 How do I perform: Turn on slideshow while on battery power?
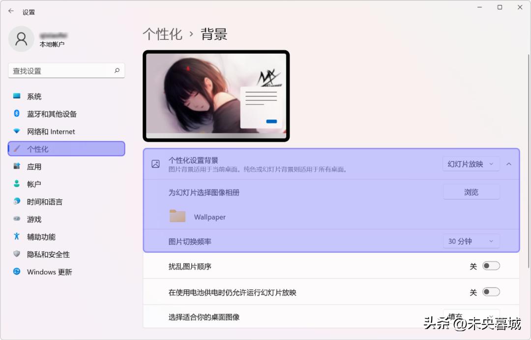(x=490, y=291)
